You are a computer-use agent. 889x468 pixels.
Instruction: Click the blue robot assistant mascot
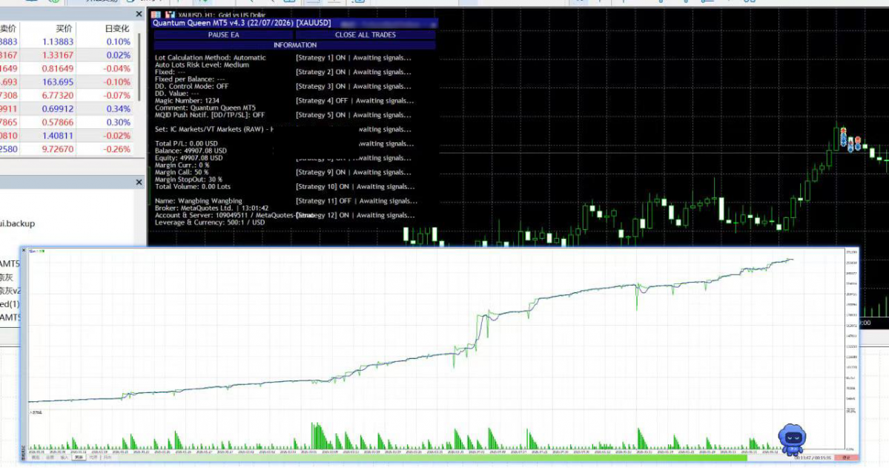coord(792,439)
